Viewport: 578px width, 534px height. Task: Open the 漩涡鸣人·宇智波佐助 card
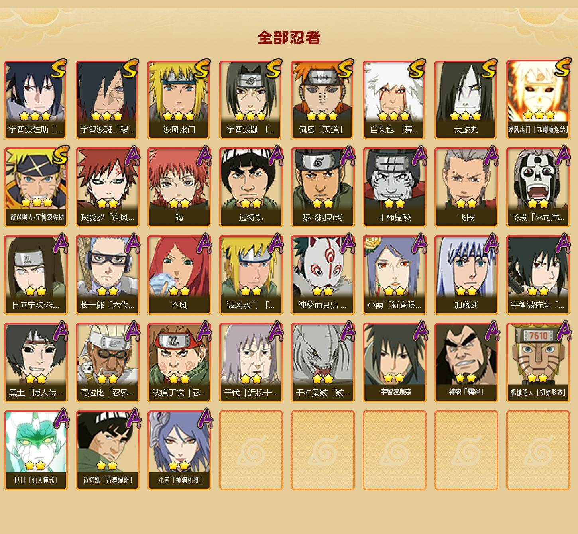point(35,187)
